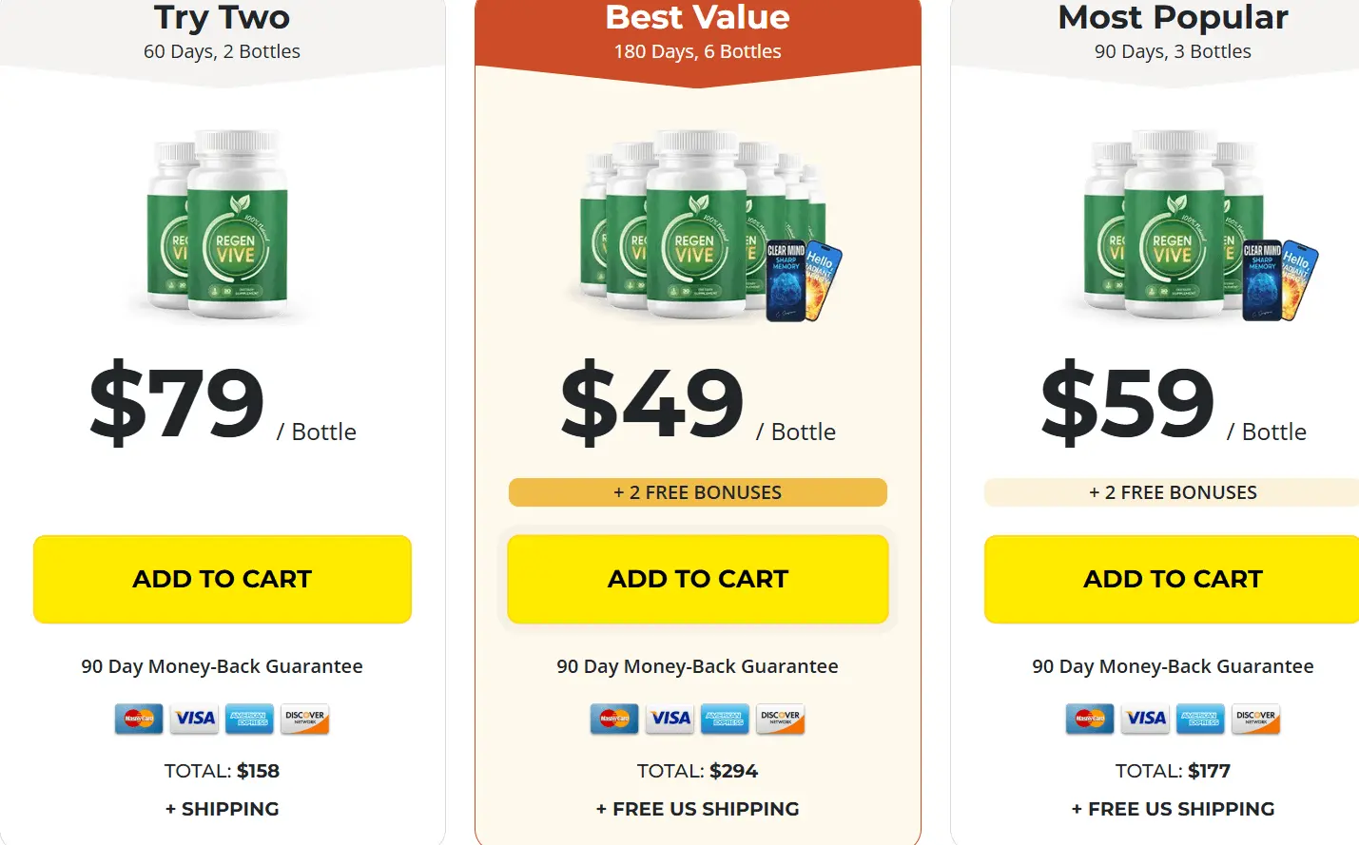Click the MasterCard icon in Best Value column
1359x845 pixels.
point(614,719)
